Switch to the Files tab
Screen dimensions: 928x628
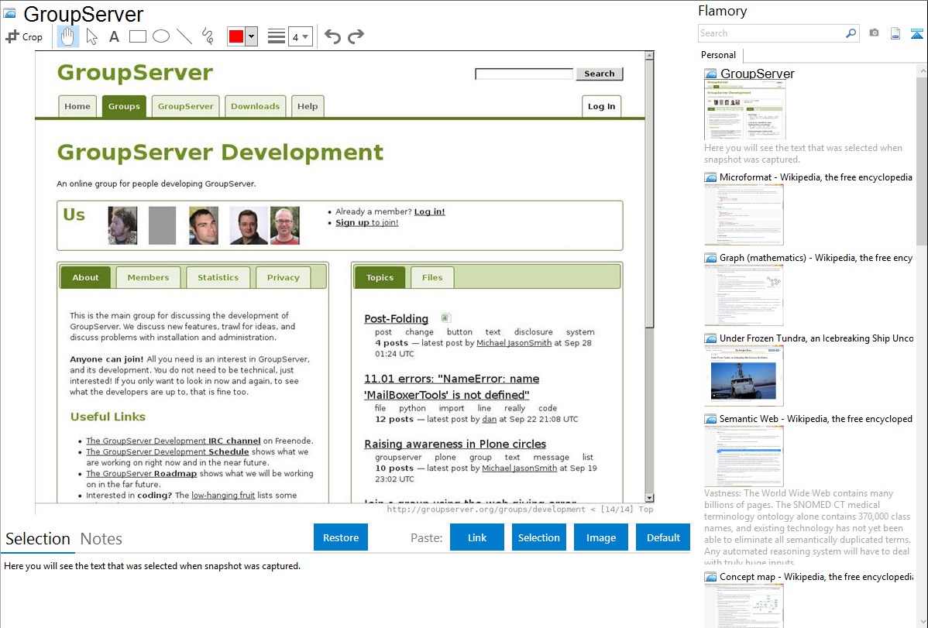coord(432,277)
